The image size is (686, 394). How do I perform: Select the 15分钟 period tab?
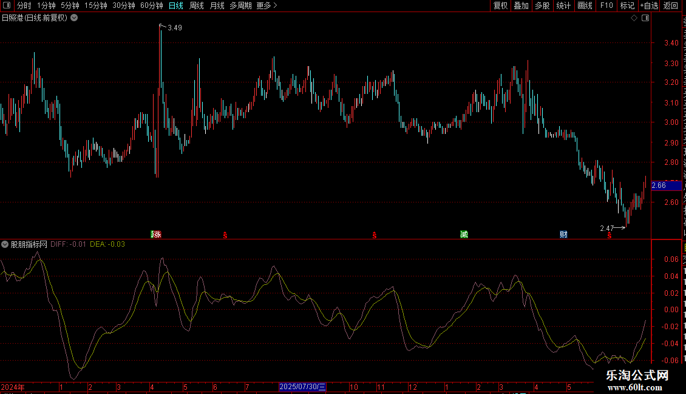pyautogui.click(x=96, y=5)
